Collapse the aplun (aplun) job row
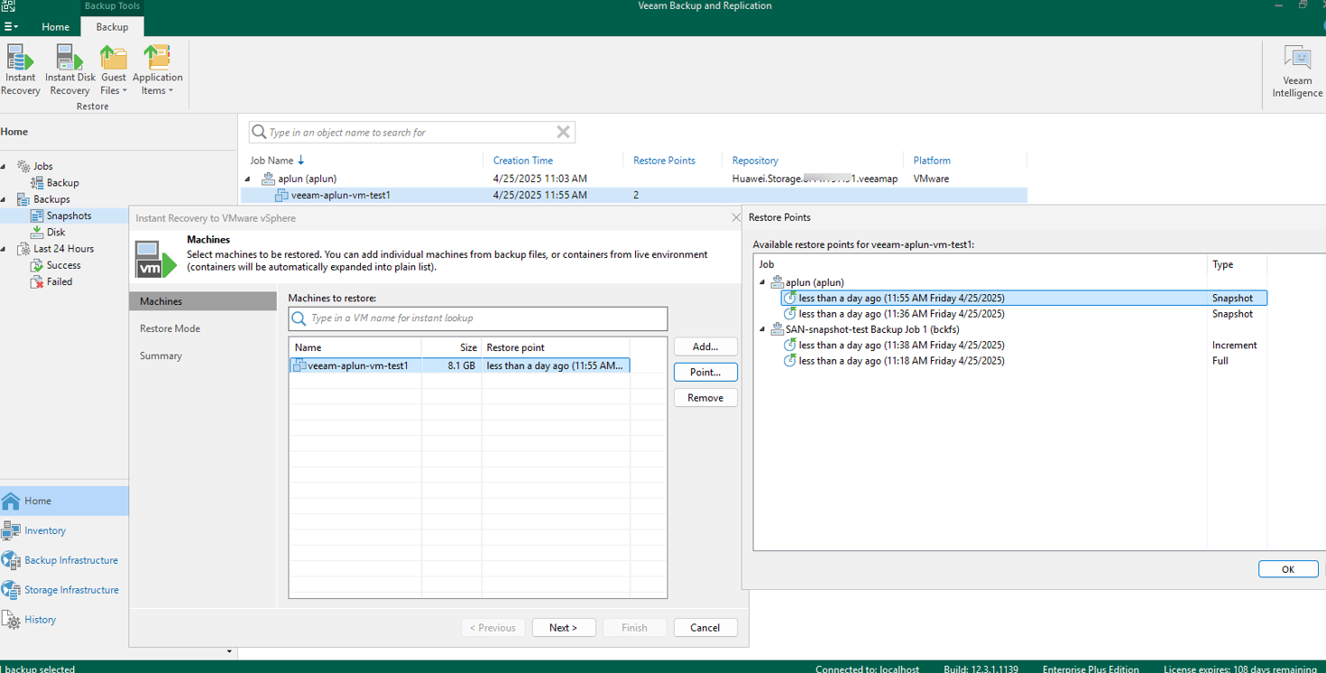This screenshot has width=1326, height=673. coord(249,179)
